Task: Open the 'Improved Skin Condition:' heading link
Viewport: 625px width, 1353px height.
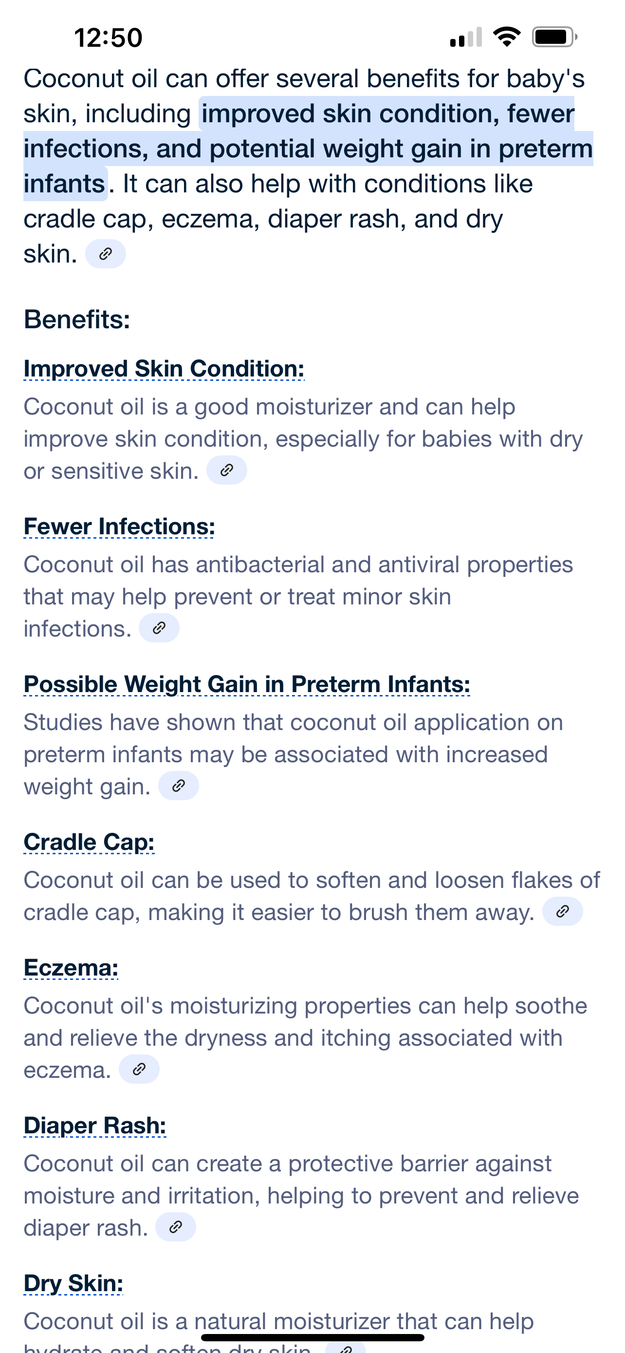Action: [164, 369]
